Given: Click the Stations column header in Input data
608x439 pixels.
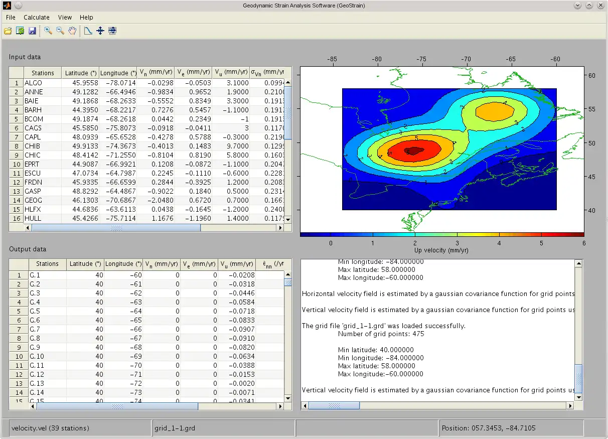Looking at the screenshot, I should pos(43,73).
